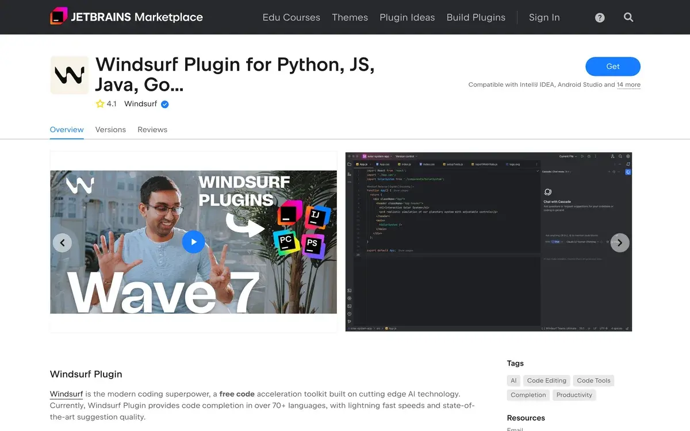
Task: Open the search magnifier icon
Action: pyautogui.click(x=628, y=17)
